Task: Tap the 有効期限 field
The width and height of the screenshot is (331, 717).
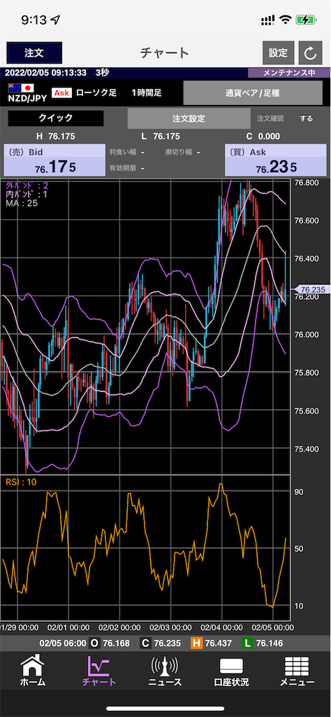Action: [x=127, y=168]
